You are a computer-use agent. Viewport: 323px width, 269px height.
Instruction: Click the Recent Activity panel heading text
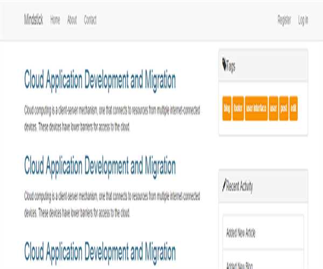click(240, 187)
